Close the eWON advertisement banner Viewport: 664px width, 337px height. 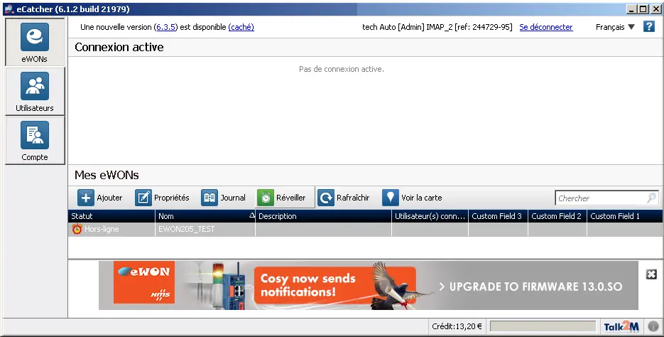coord(651,274)
